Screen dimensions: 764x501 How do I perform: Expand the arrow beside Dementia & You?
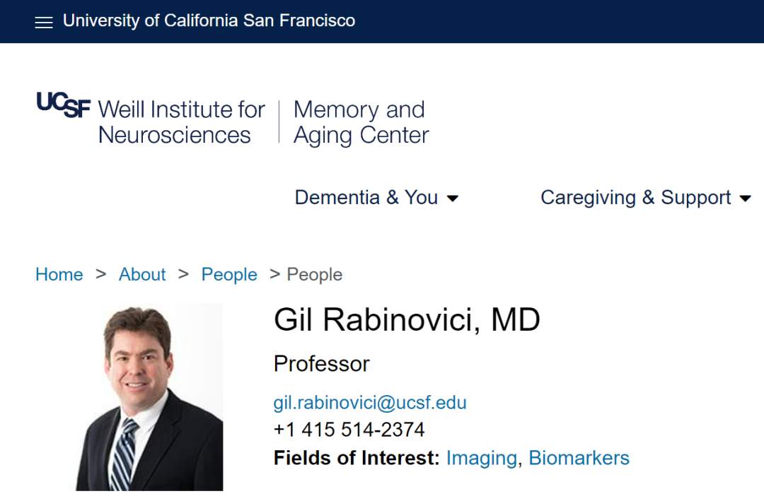(453, 199)
